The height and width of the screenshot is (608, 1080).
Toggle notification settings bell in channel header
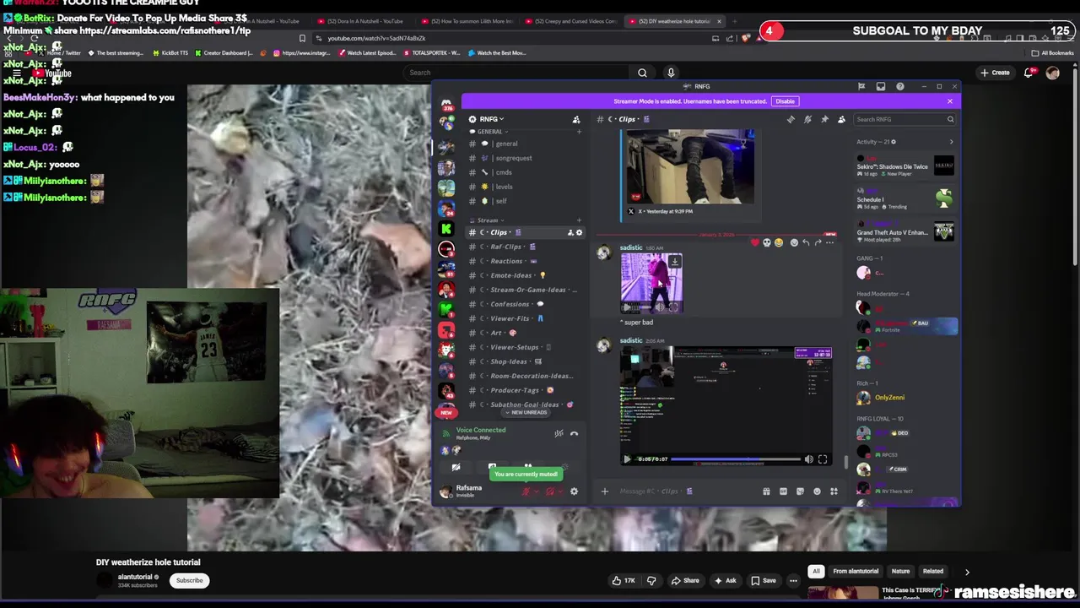(x=807, y=119)
